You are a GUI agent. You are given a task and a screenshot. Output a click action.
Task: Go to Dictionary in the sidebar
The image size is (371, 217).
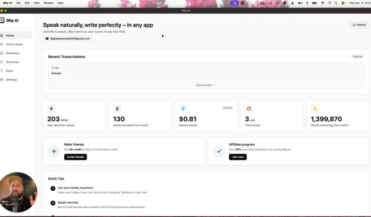[x=13, y=53]
